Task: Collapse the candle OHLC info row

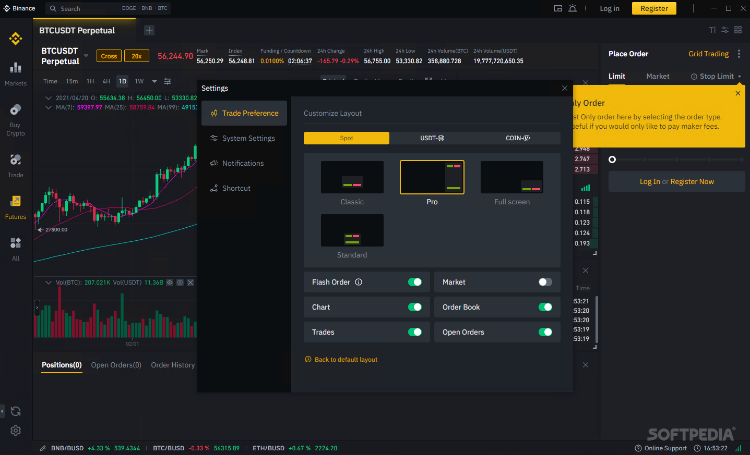Action: click(x=49, y=98)
